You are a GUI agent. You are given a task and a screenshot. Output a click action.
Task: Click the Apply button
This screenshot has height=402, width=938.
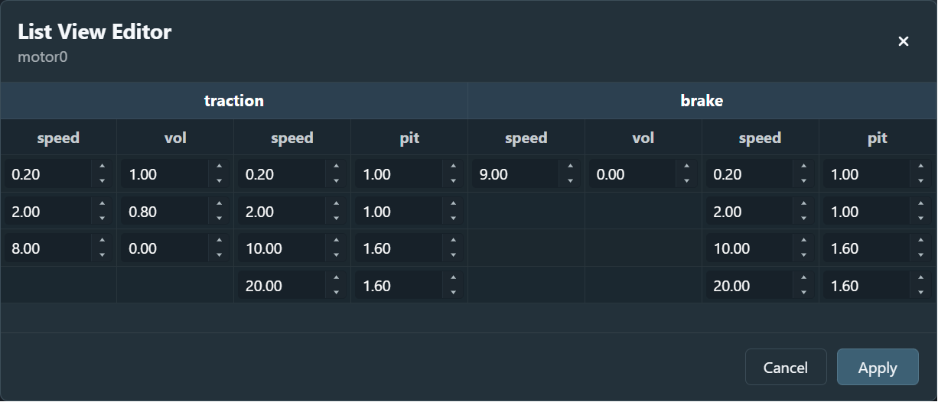[x=877, y=368]
